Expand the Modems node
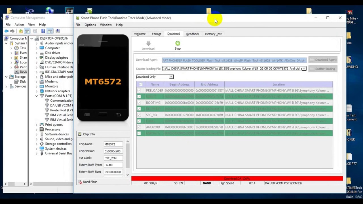The image size is (363, 204). click(x=37, y=81)
